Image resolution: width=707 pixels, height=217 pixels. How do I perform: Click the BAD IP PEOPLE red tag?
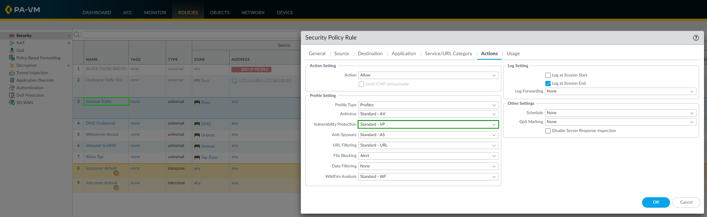click(x=251, y=69)
